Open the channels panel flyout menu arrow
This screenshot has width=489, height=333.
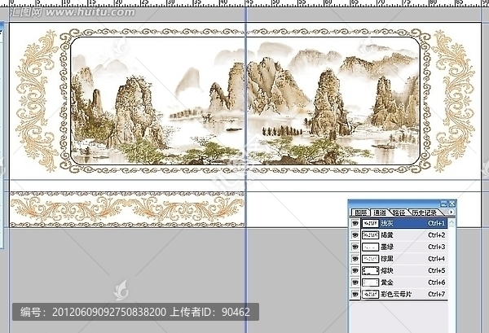coord(451,213)
